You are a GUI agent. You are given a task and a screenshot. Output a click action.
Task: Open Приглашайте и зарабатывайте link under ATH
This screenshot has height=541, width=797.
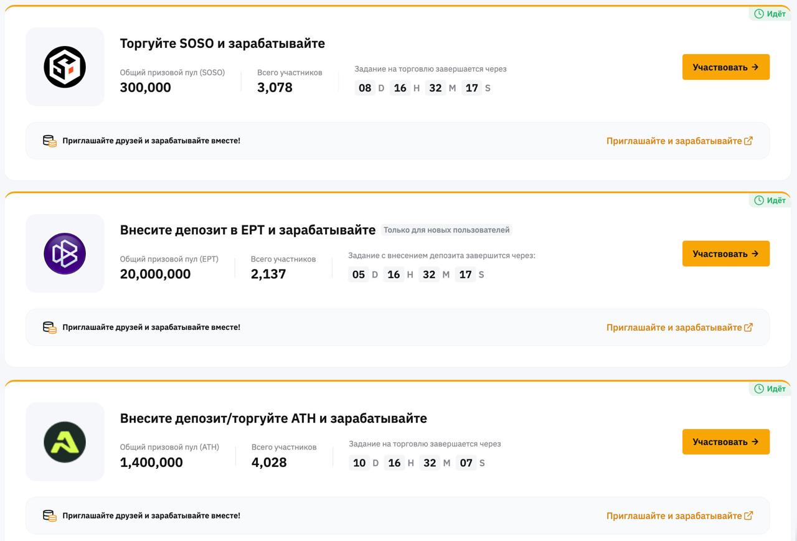click(x=674, y=515)
